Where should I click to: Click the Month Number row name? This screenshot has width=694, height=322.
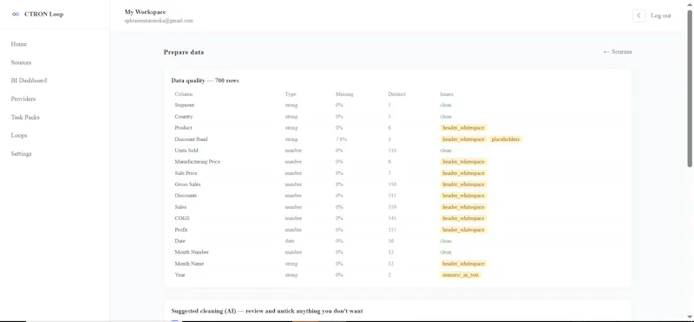(x=192, y=252)
